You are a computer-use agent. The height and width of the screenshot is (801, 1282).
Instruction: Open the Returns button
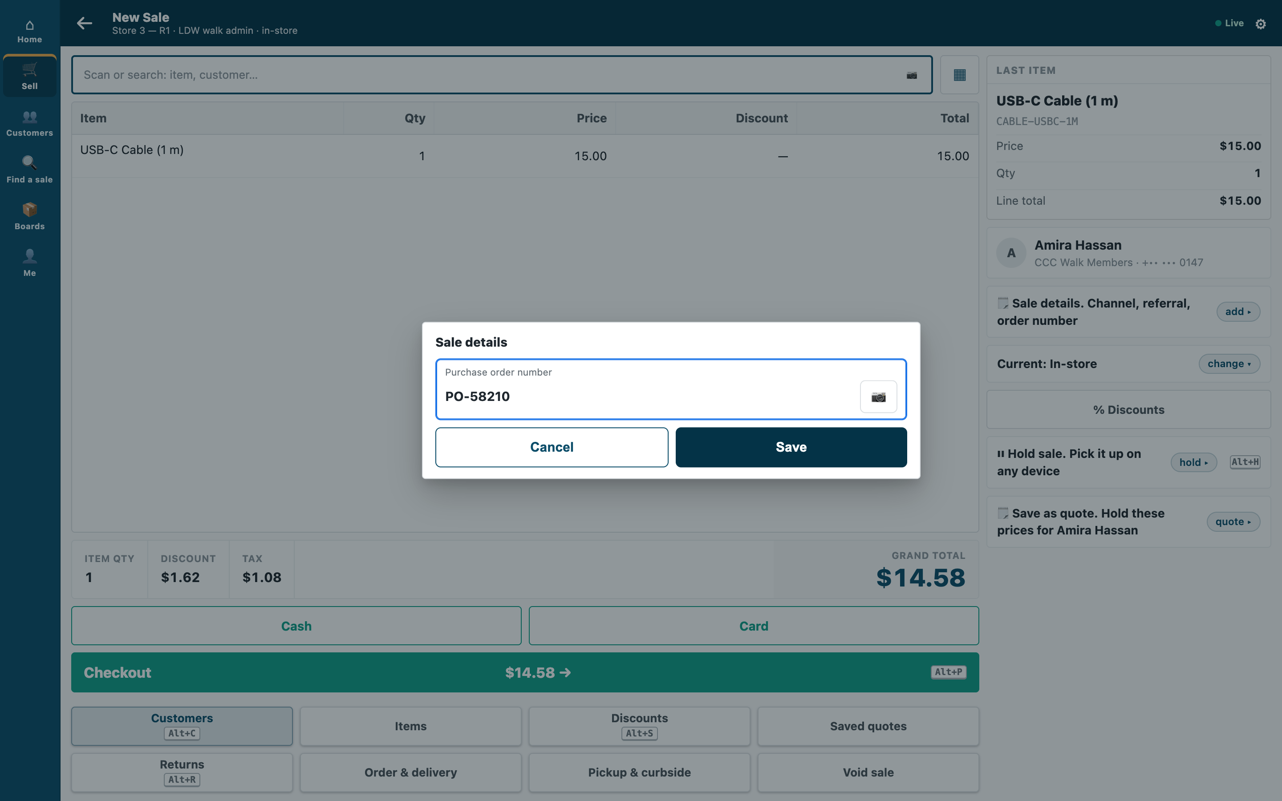click(182, 773)
